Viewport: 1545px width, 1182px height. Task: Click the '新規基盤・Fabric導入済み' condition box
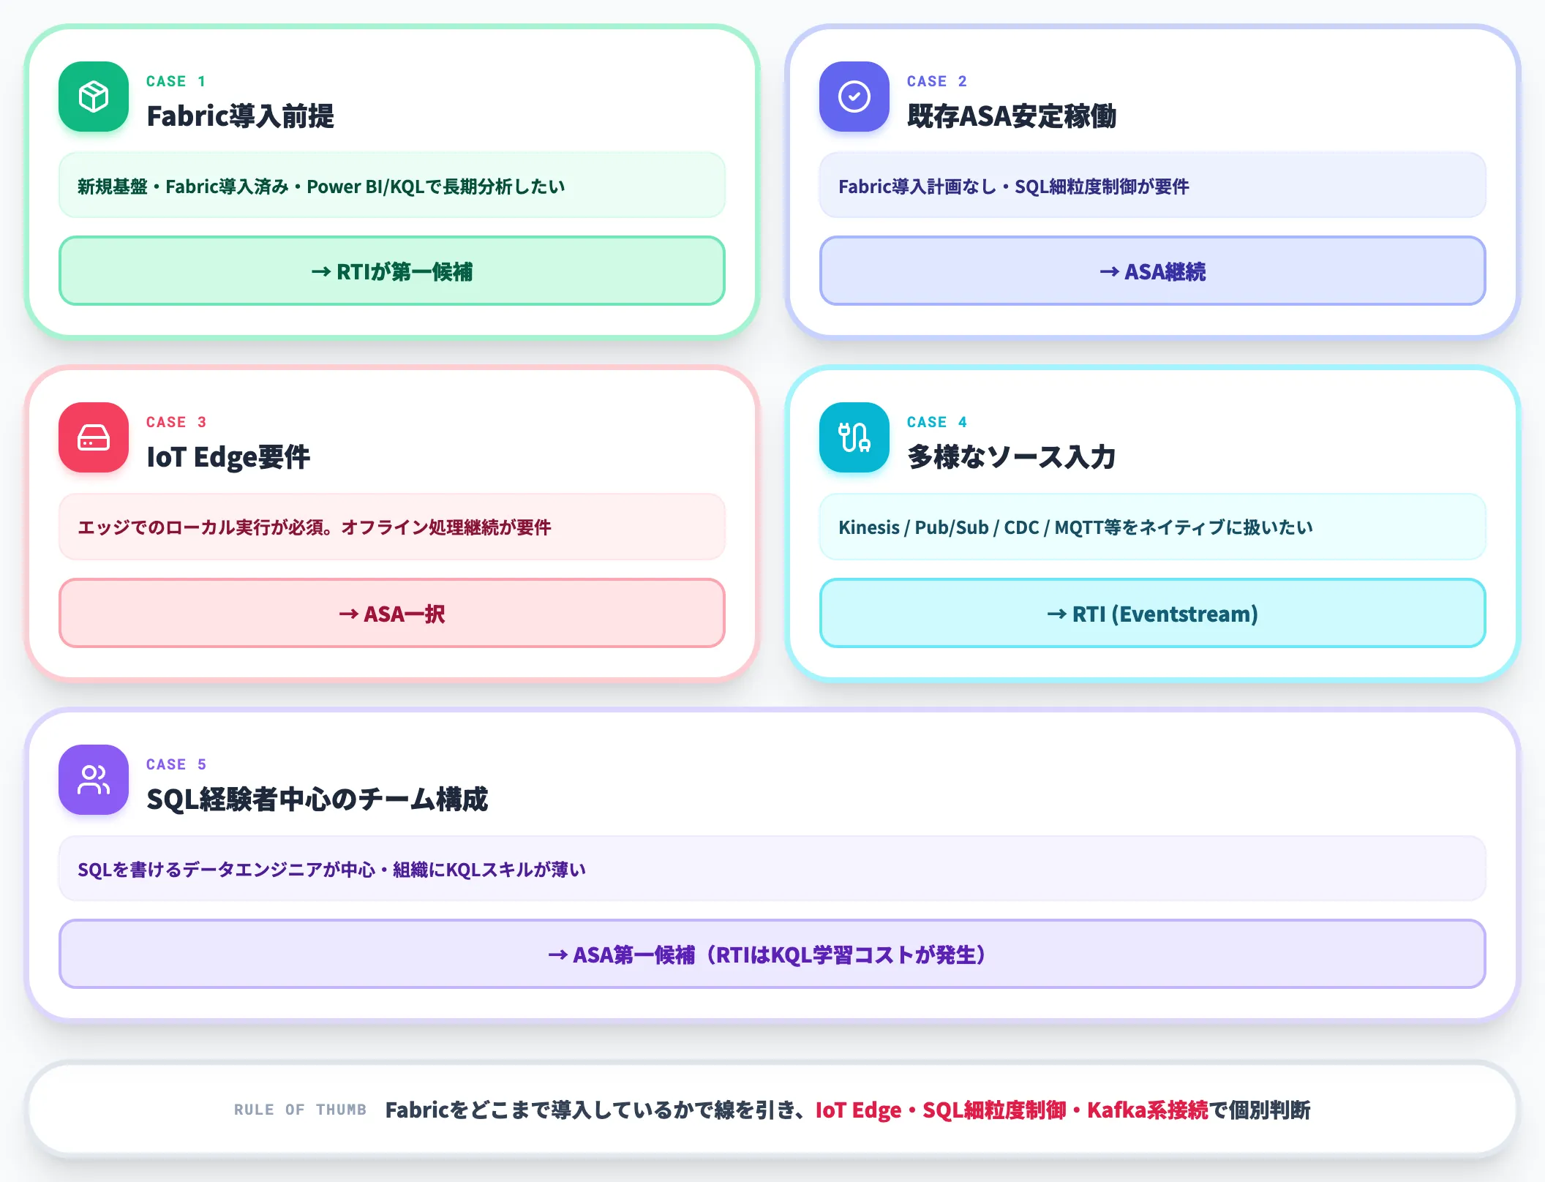(392, 185)
